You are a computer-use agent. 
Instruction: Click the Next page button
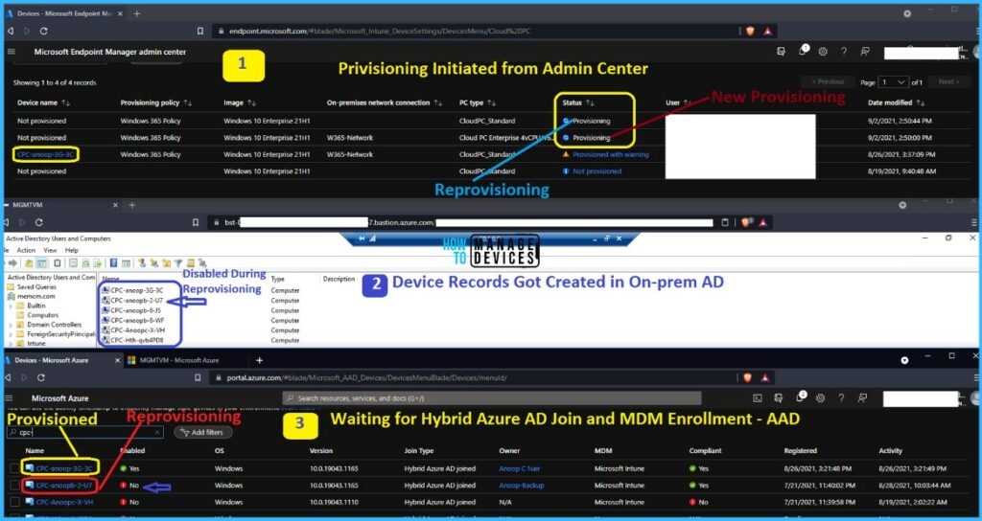[948, 82]
